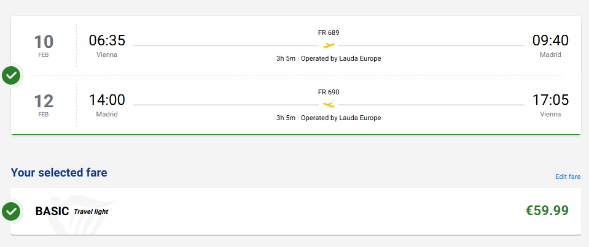This screenshot has width=589, height=247.
Task: Click the green checkmark beside BASIC fare
Action: tap(11, 211)
